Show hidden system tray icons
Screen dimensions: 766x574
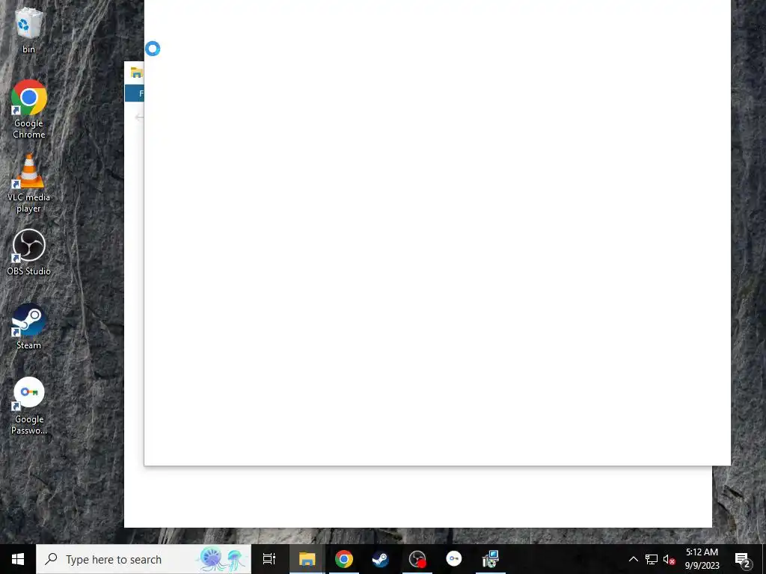(x=633, y=559)
